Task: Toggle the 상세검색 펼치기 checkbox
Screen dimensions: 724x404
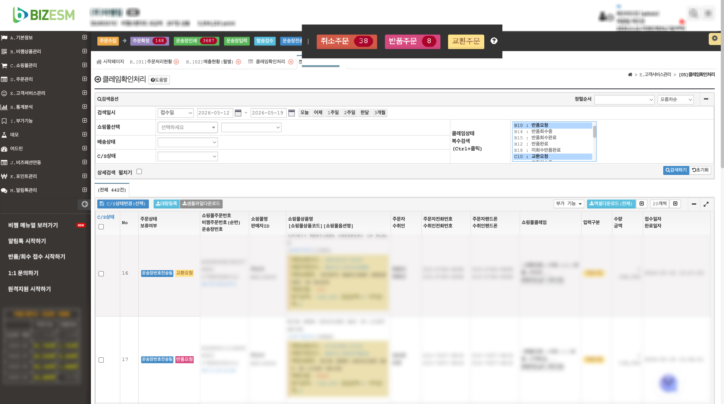Action: (139, 172)
